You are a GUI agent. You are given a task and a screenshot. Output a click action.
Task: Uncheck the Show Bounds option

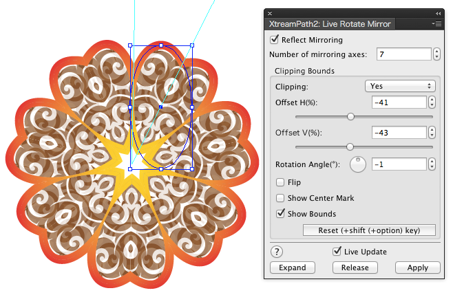click(280, 213)
